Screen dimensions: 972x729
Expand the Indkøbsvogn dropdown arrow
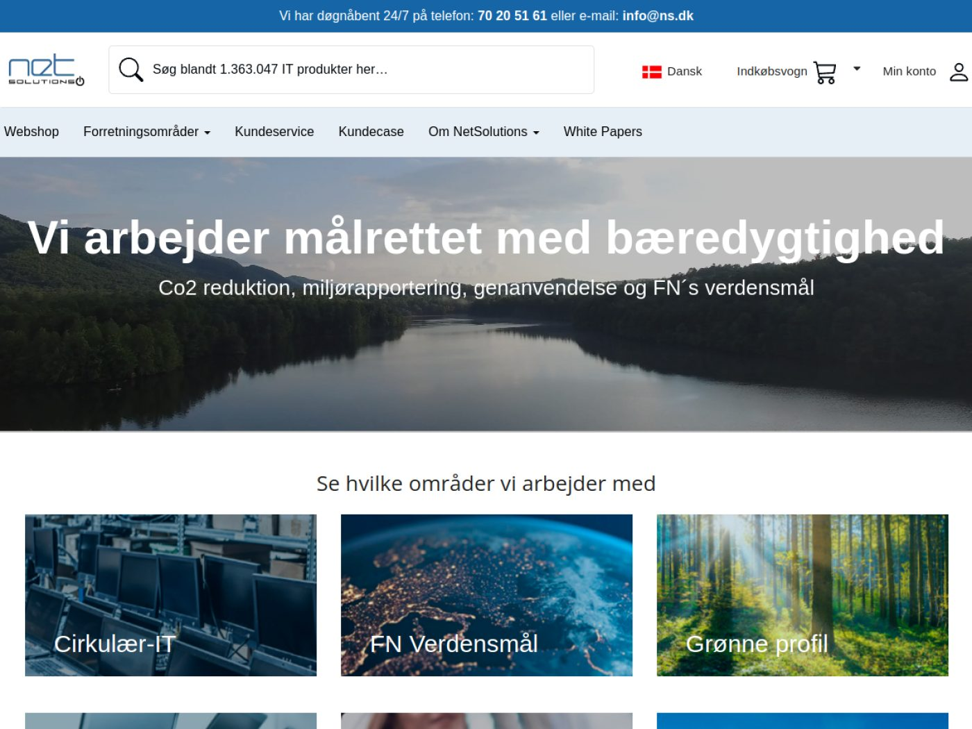click(x=857, y=69)
